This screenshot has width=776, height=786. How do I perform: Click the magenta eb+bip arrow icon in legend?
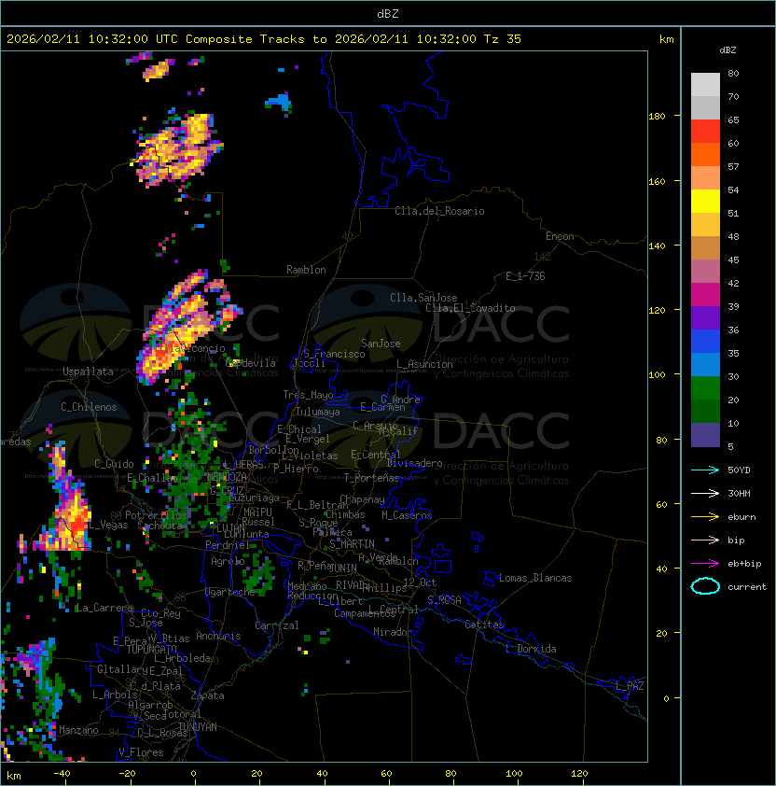pos(705,564)
